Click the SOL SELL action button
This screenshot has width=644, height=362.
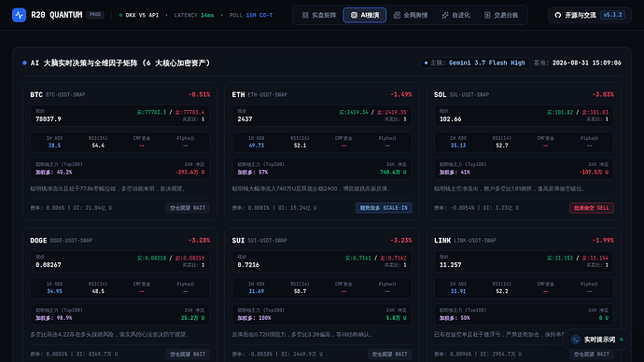(x=592, y=208)
